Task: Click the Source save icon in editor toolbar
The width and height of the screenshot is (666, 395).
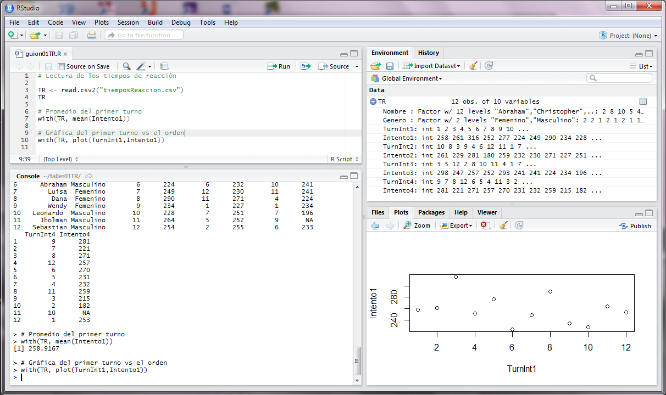Action: point(48,66)
